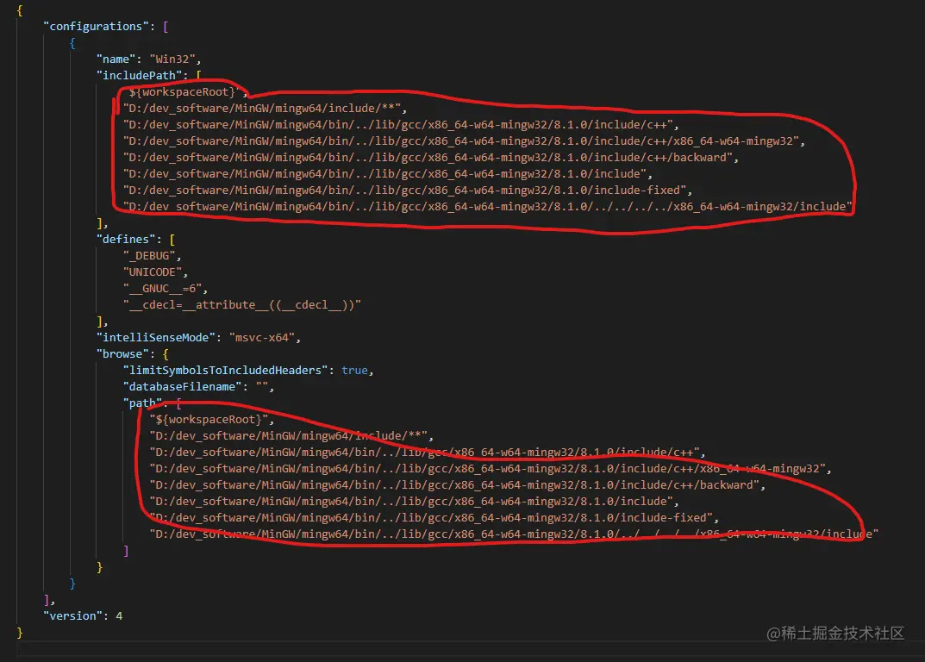Select last includePath entry ending x86_64-w64-mingw32/include

pyautogui.click(x=487, y=207)
